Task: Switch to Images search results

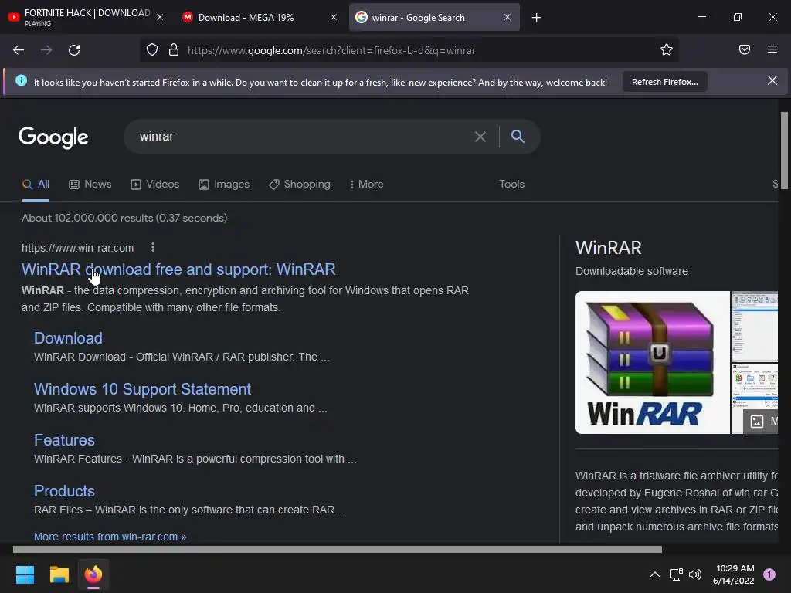Action: (224, 184)
